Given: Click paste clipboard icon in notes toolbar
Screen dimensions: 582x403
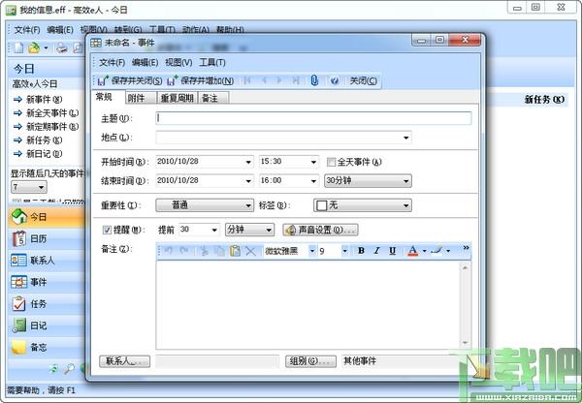Looking at the screenshot, I should point(235,251).
